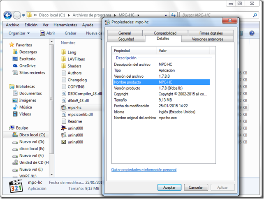
Task: Open OneDrive in the sidebar
Action: [24, 66]
